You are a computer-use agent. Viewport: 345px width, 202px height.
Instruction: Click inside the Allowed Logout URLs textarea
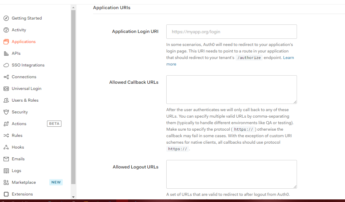pos(231,174)
